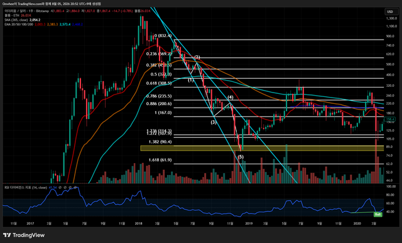Click the RSI divergence indicator legend title

click(26, 188)
